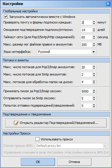The image size is (112, 168).
Task: Decrease max log file size MB
Action: (x=94, y=46)
